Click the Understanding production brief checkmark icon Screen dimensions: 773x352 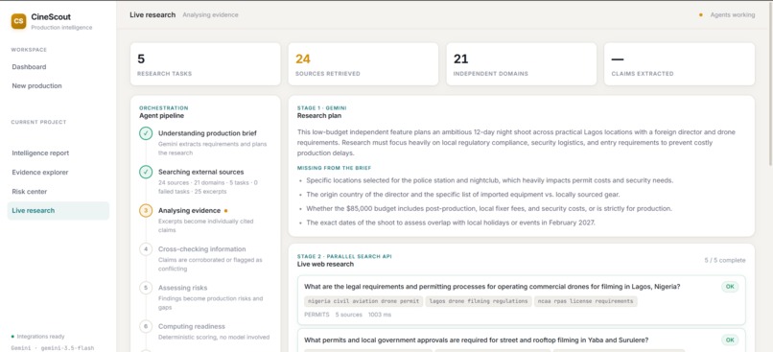pos(146,133)
